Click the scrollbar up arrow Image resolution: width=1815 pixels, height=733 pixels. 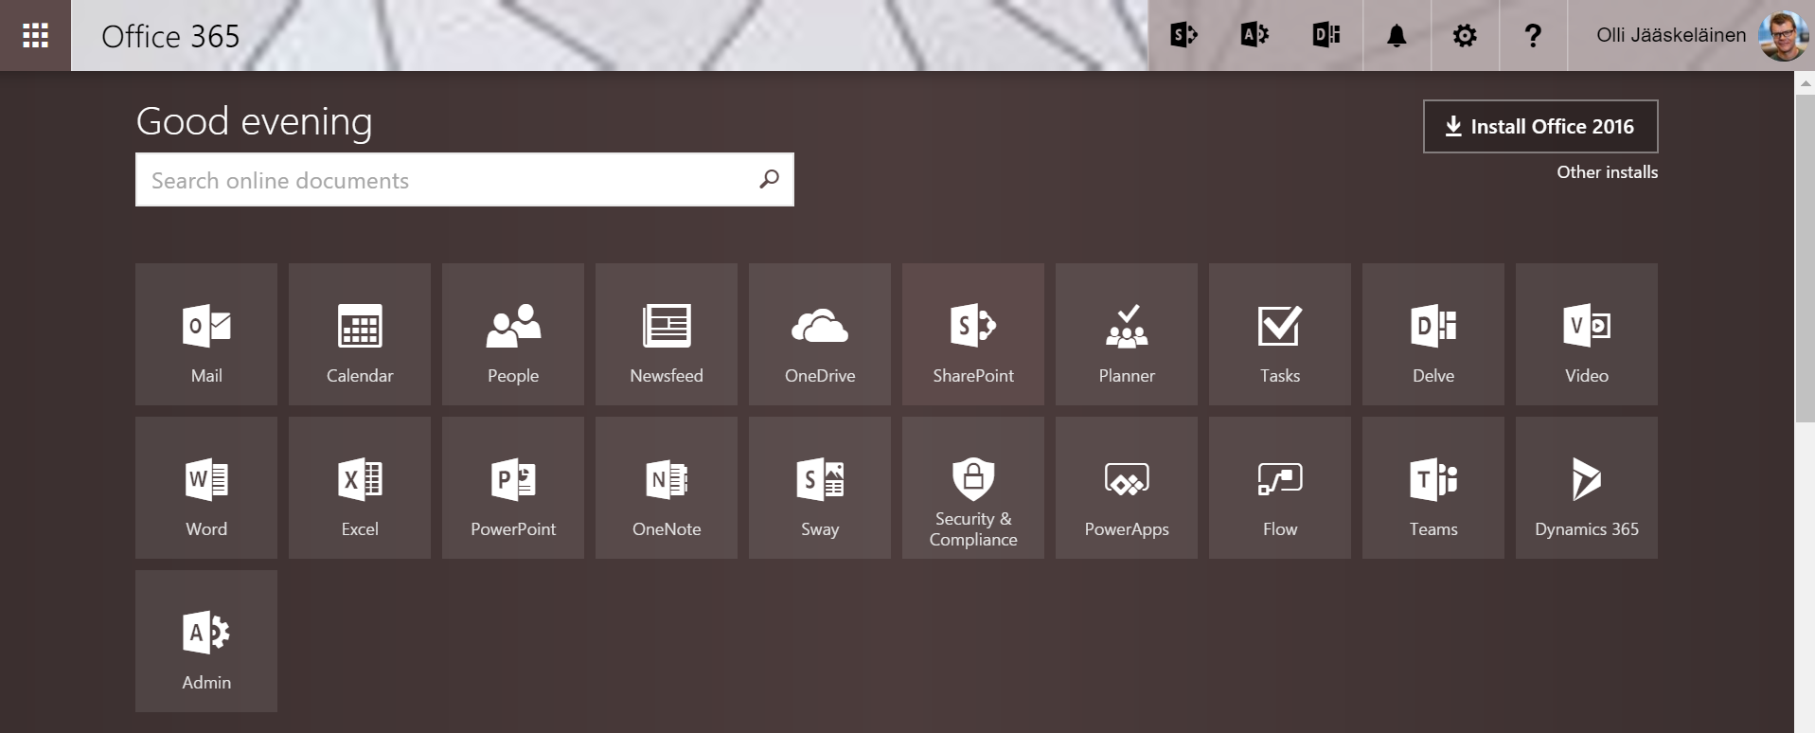click(x=1805, y=82)
